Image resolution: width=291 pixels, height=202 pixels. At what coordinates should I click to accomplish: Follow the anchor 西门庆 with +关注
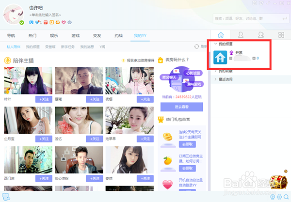click(44, 178)
